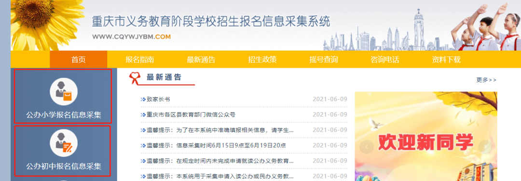Viewport: 521px width, 181px height.
Task: Click the WWW.CQYWJYBM.COM address text
Action: coord(131,37)
